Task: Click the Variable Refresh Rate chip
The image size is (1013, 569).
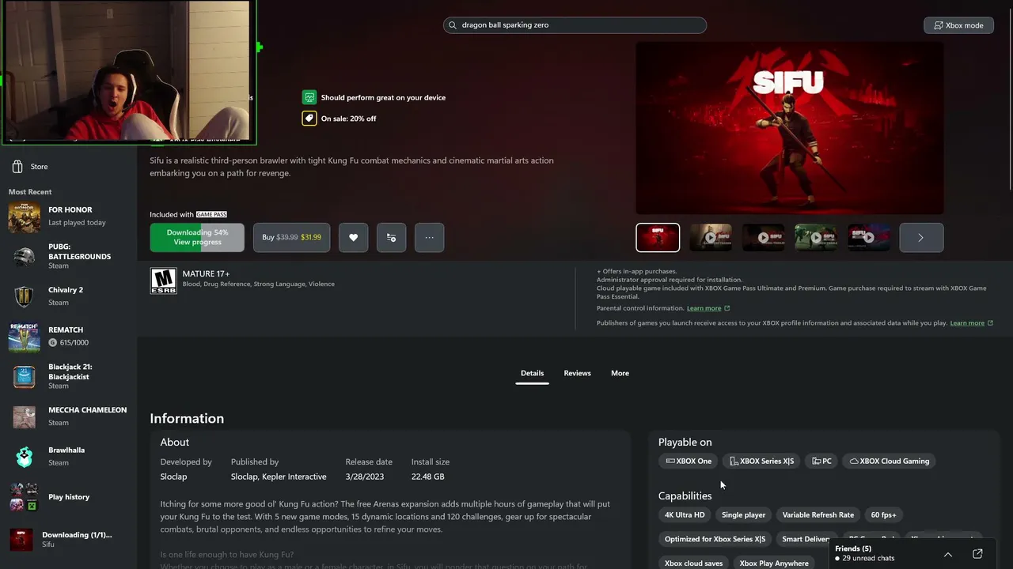Action: pyautogui.click(x=818, y=515)
